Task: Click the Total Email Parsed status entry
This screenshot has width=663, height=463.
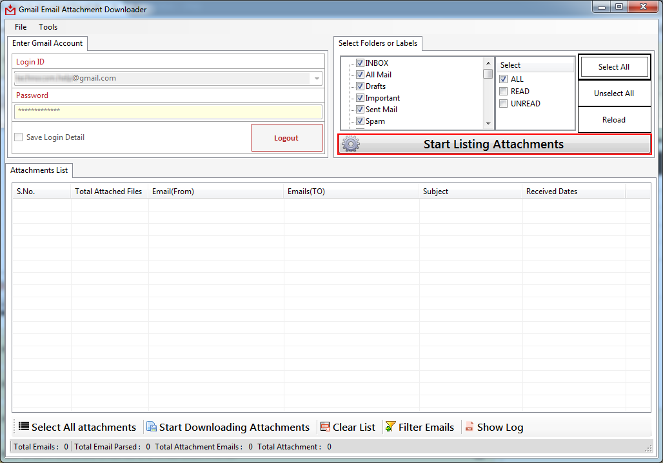Action: [x=112, y=446]
